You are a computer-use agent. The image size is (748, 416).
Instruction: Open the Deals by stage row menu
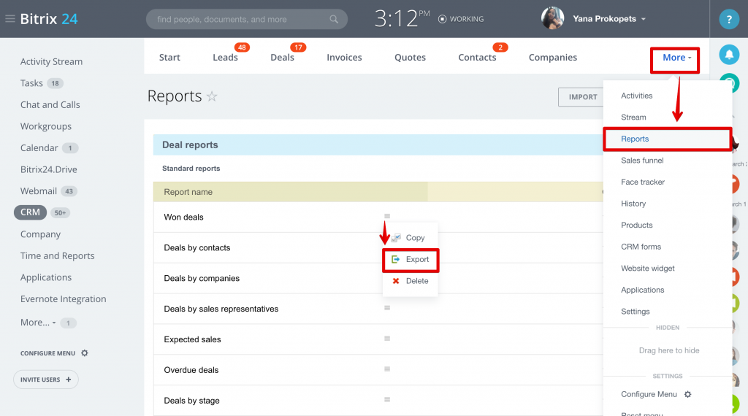click(387, 399)
